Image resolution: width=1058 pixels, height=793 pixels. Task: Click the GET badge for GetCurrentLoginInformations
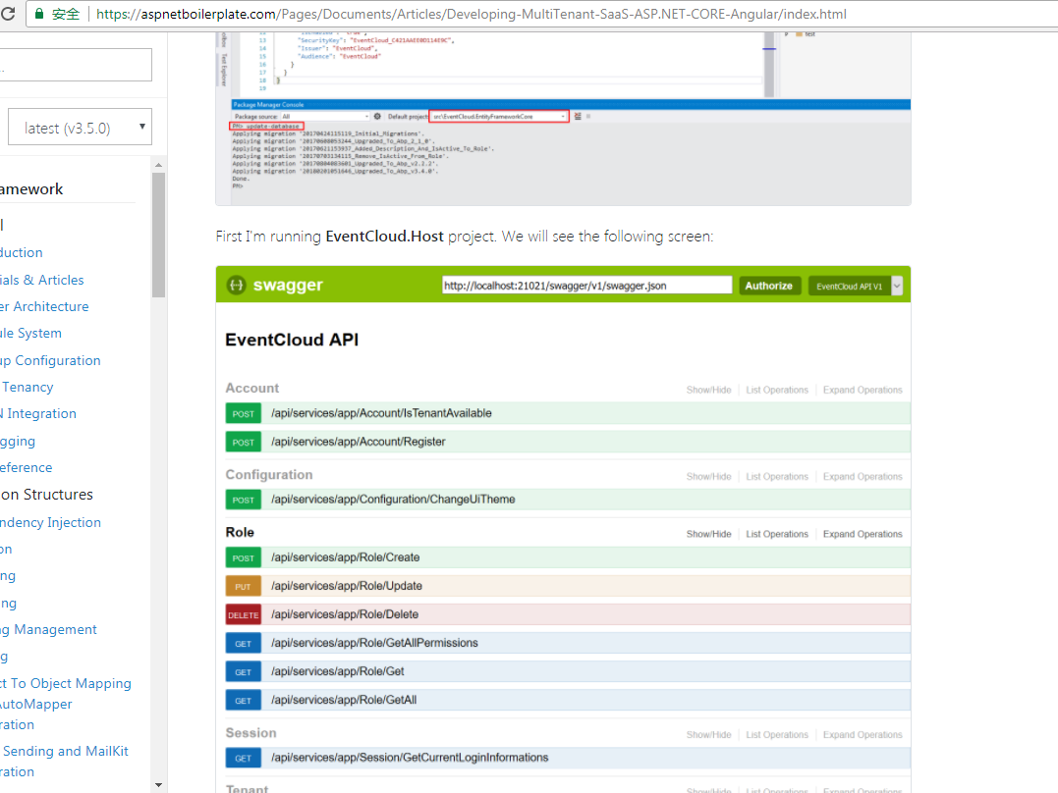243,757
